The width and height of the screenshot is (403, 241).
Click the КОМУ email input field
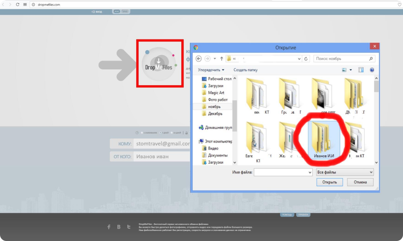(162, 144)
